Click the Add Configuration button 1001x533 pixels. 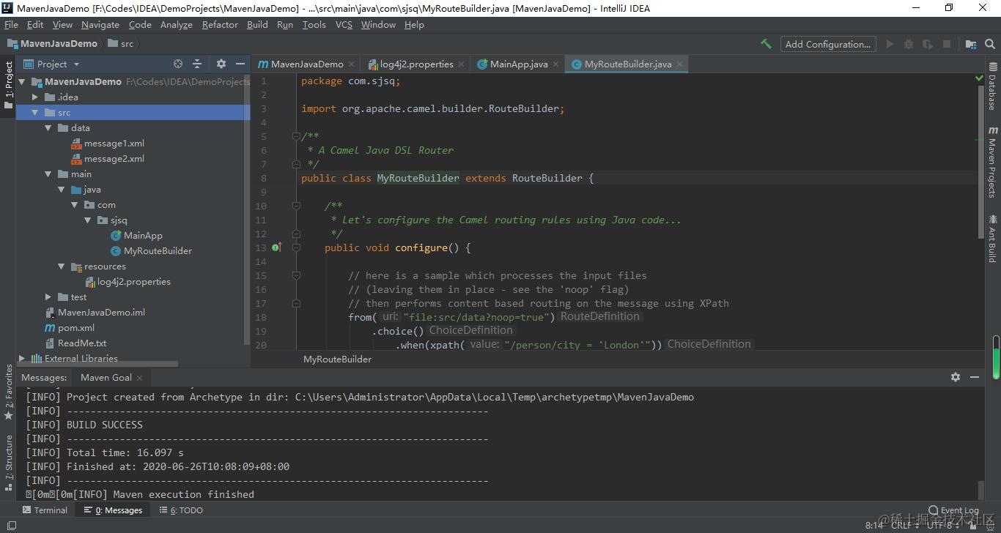828,44
